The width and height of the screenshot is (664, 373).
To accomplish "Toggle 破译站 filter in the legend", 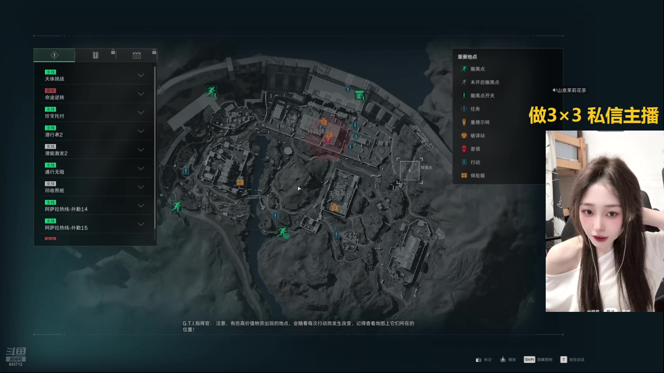I will click(473, 135).
